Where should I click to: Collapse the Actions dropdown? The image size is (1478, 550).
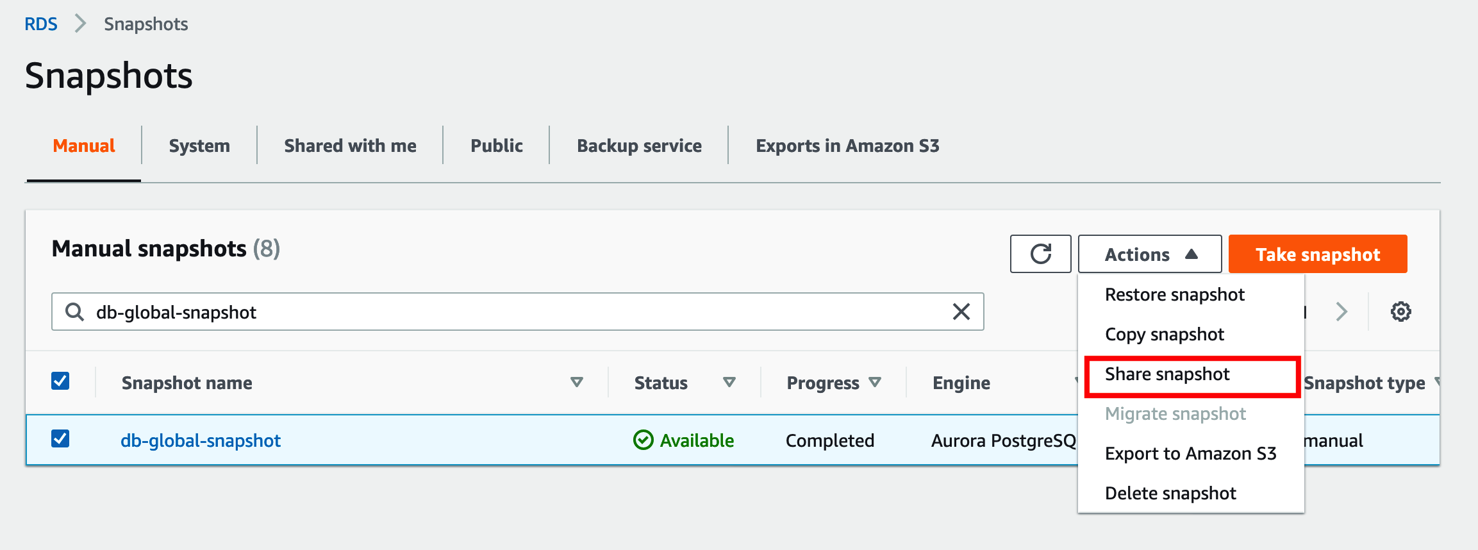pyautogui.click(x=1149, y=254)
